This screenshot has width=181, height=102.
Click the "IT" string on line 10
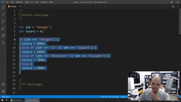[x=53, y=48]
